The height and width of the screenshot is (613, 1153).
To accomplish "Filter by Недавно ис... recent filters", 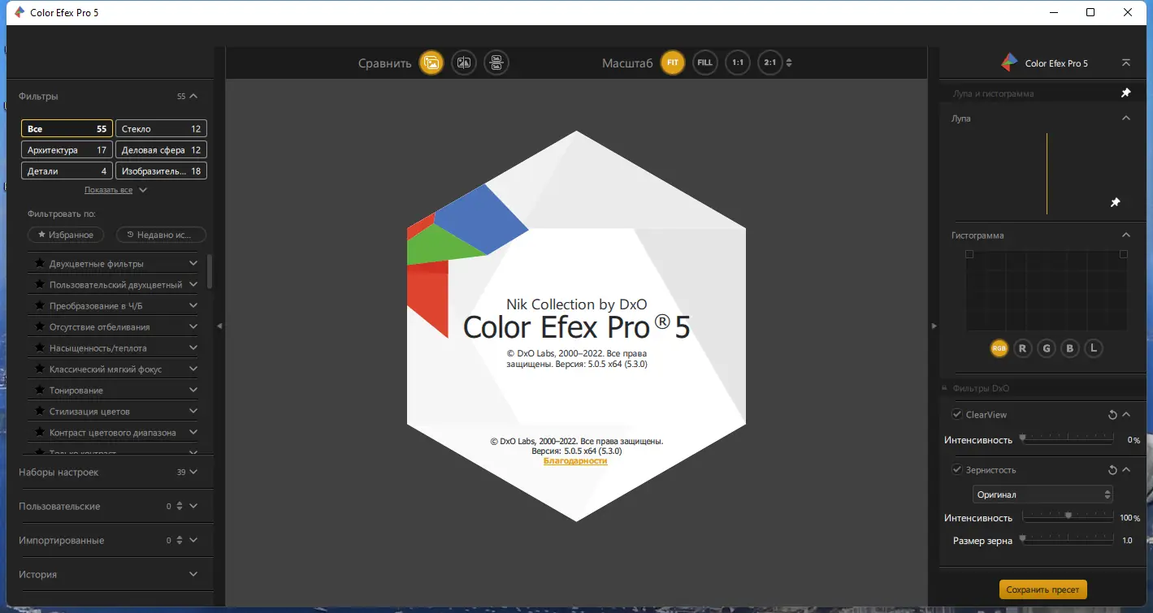I will [x=161, y=235].
